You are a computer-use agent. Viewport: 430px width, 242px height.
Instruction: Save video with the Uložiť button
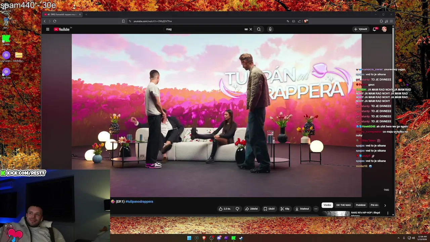(269, 209)
